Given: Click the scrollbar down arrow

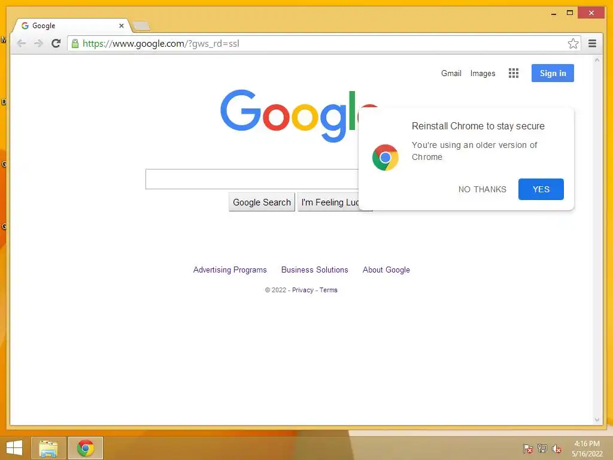Looking at the screenshot, I should coord(597,420).
